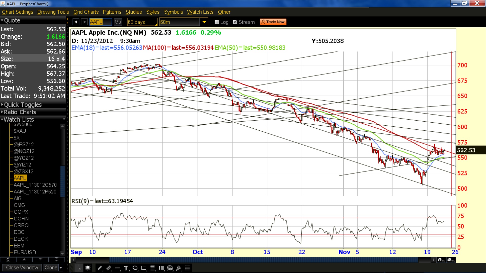The width and height of the screenshot is (486, 273).
Task: Select the fan lines drawing tool
Action: [x=179, y=268]
